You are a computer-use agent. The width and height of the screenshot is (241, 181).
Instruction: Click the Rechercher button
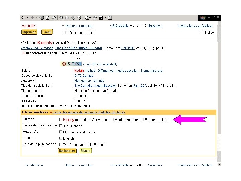pyautogui.click(x=67, y=151)
